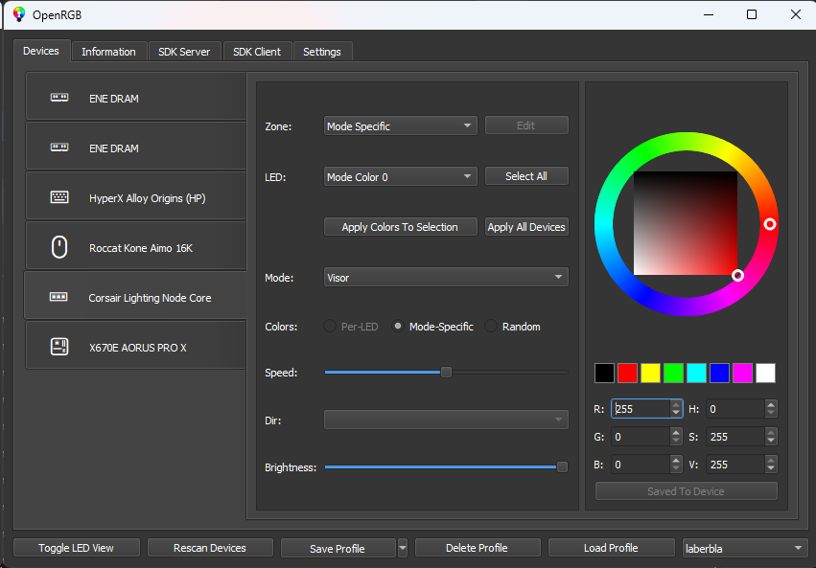816x568 pixels.
Task: Open the Devices tab
Action: tap(41, 51)
